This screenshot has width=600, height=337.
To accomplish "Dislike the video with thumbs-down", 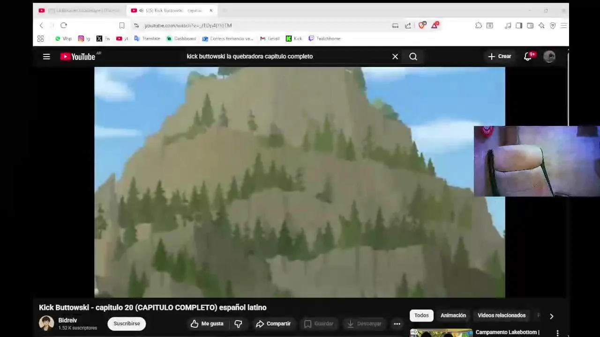I will pos(238,324).
